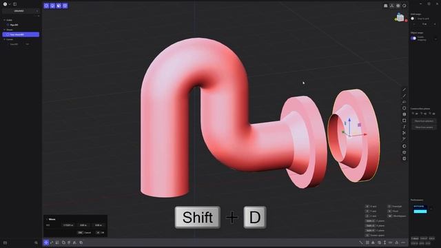441x248 pixels.
Task: Select the highlighted sheet item in the outliner
Action: pos(21,34)
